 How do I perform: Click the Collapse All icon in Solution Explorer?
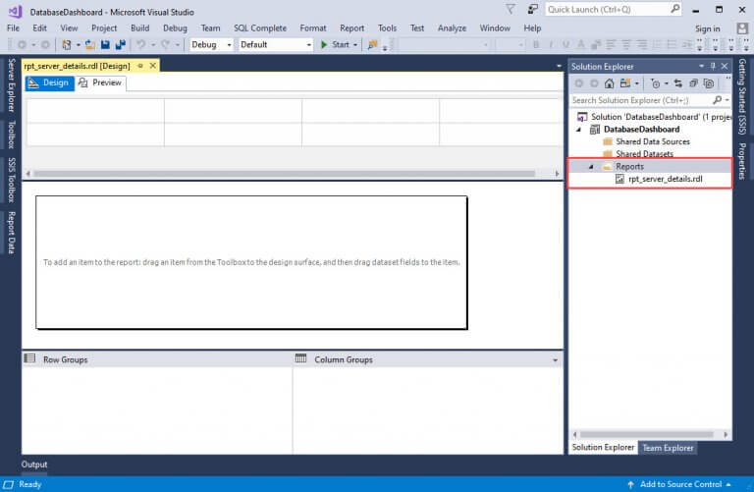coord(693,83)
